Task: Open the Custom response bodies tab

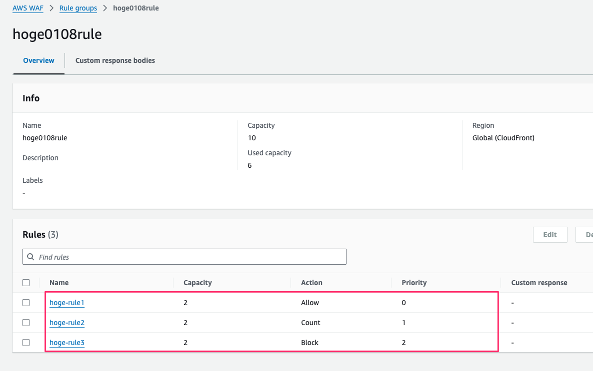Action: (x=115, y=60)
